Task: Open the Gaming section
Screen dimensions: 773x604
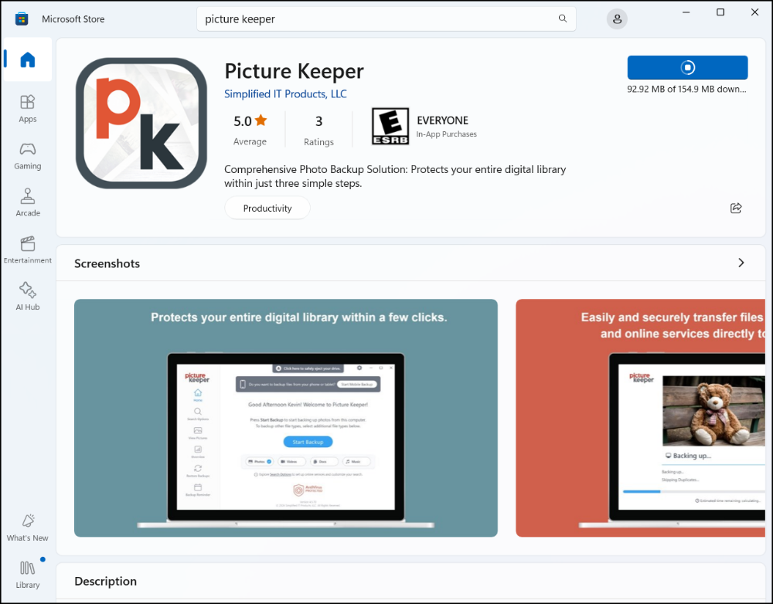Action: click(x=28, y=156)
